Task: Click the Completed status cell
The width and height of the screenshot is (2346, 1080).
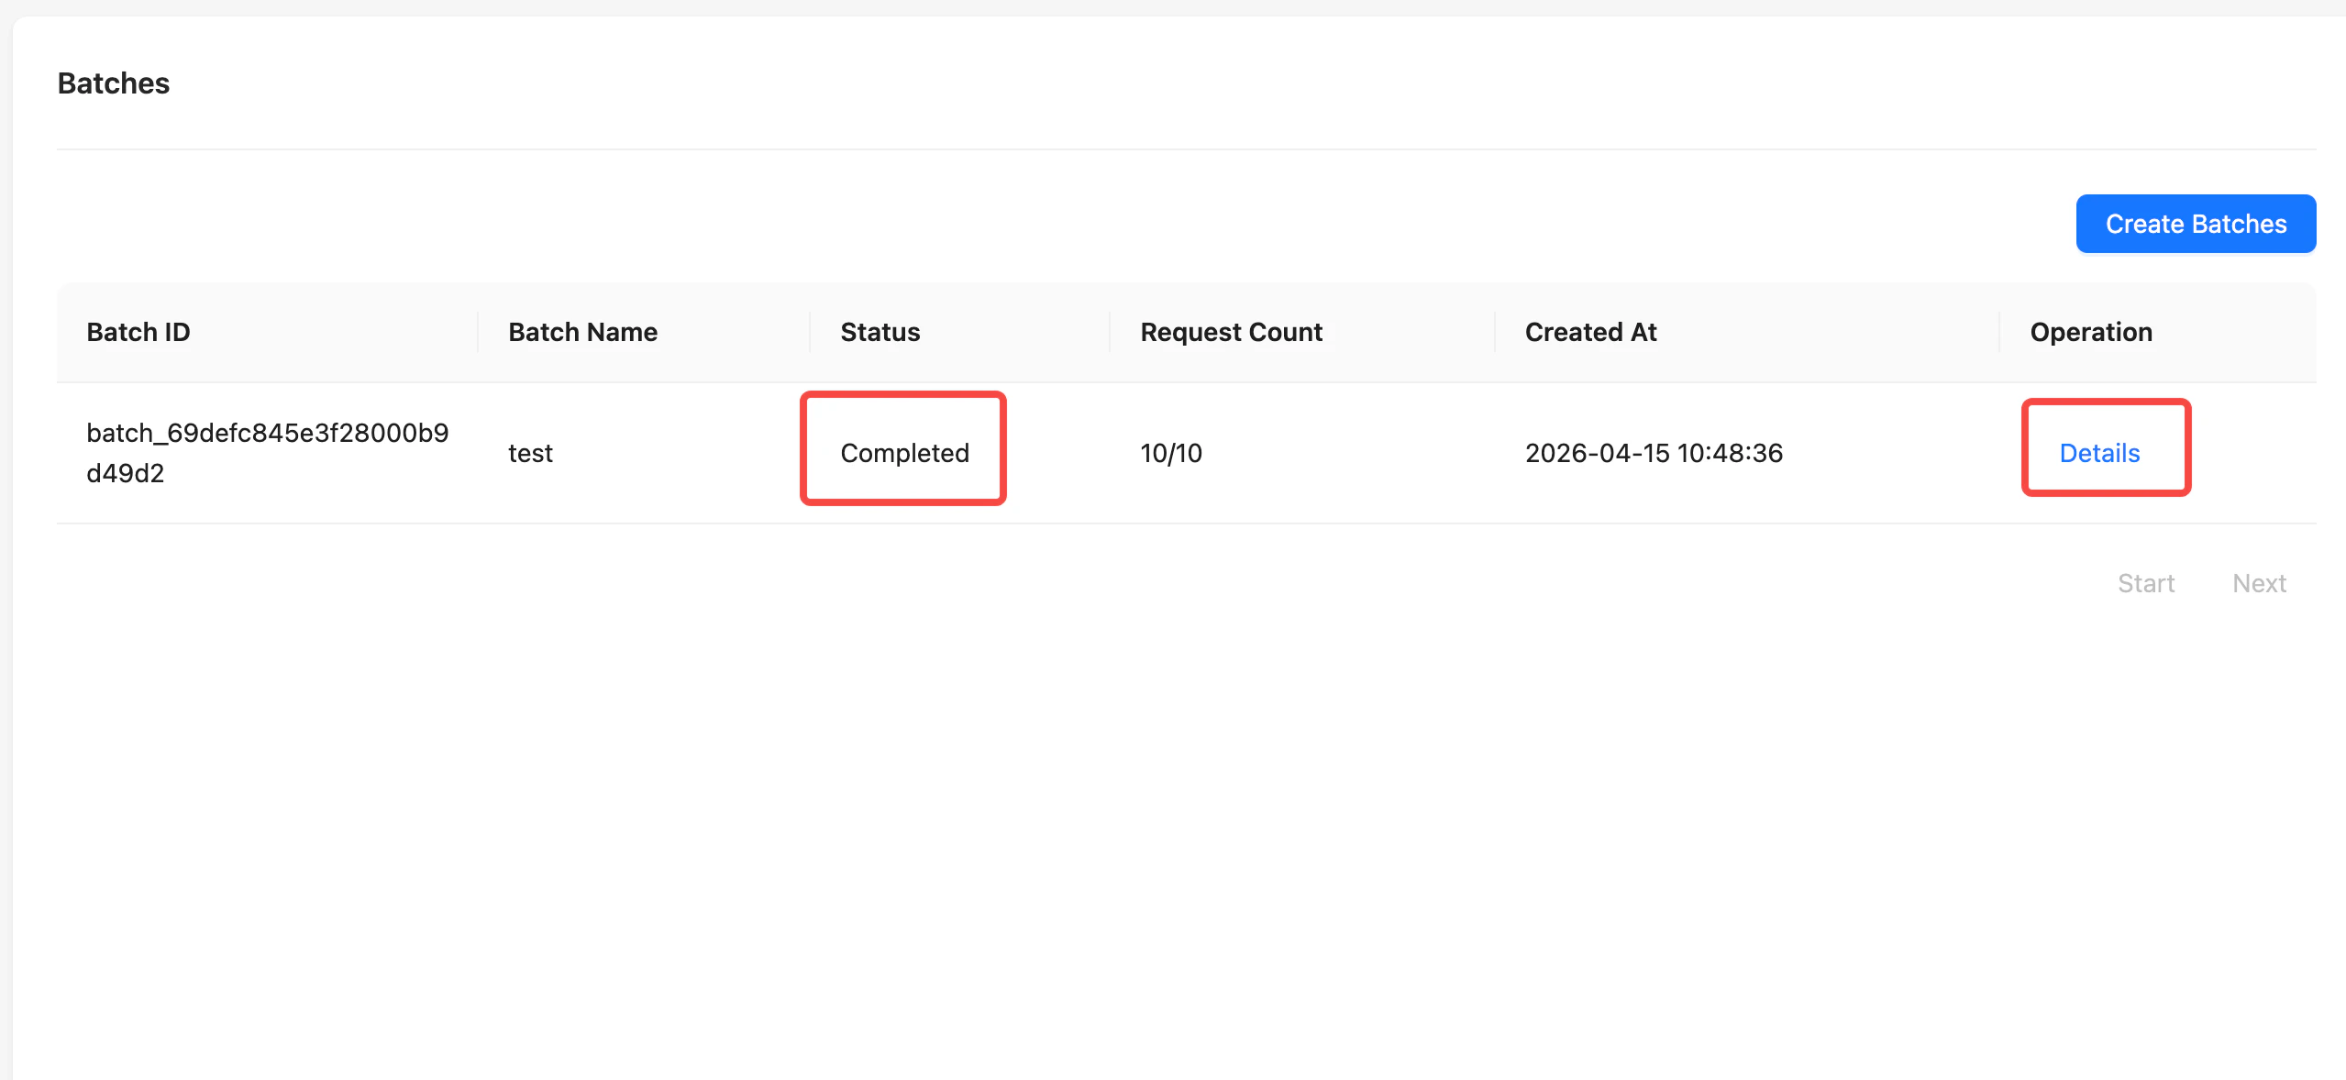Action: tap(904, 453)
